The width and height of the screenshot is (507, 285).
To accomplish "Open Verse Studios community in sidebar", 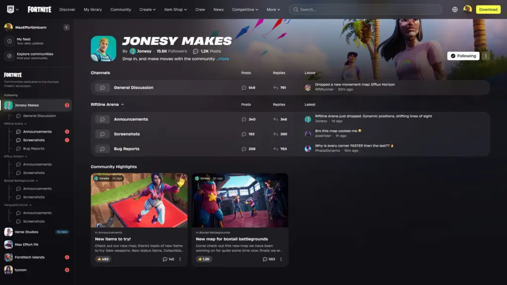I will (26, 232).
